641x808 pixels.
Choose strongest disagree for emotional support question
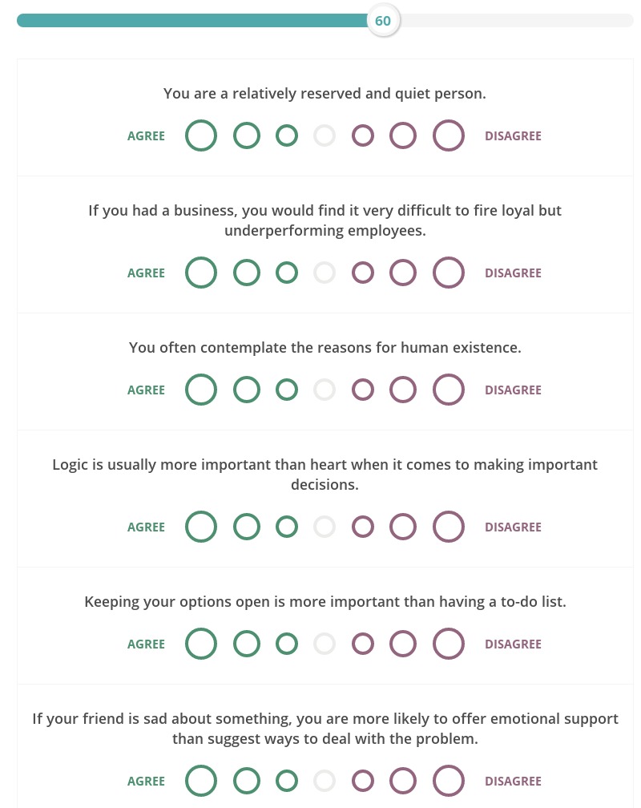click(448, 781)
